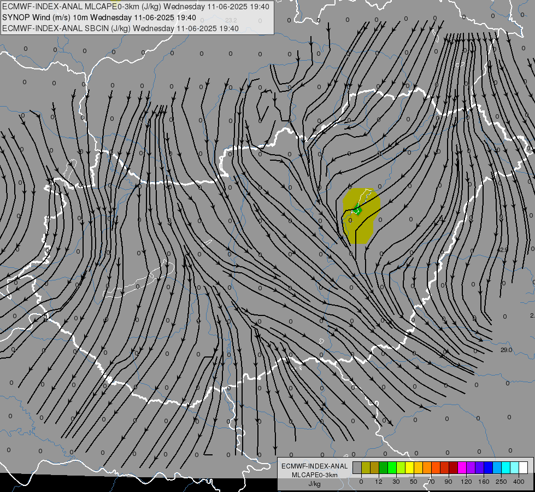Click the 90 value in the legend scale
Image resolution: width=535 pixels, height=492 pixels.
pyautogui.click(x=448, y=482)
